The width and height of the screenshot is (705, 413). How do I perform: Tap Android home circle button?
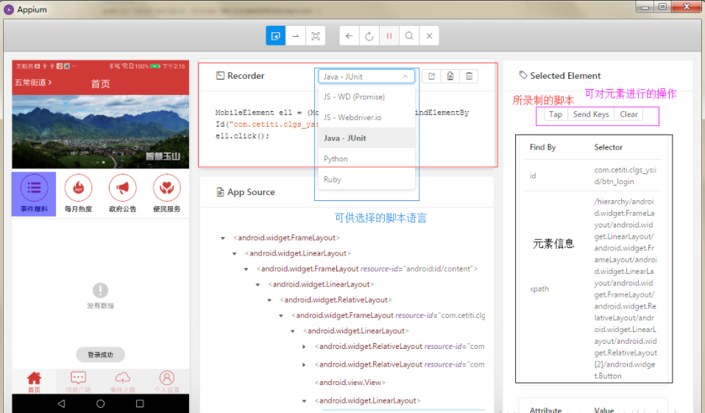pyautogui.click(x=100, y=403)
